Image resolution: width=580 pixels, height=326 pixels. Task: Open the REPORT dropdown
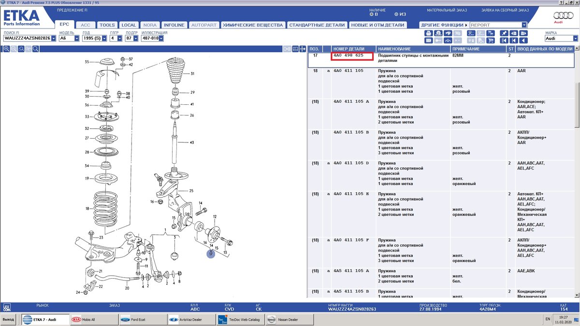[524, 25]
